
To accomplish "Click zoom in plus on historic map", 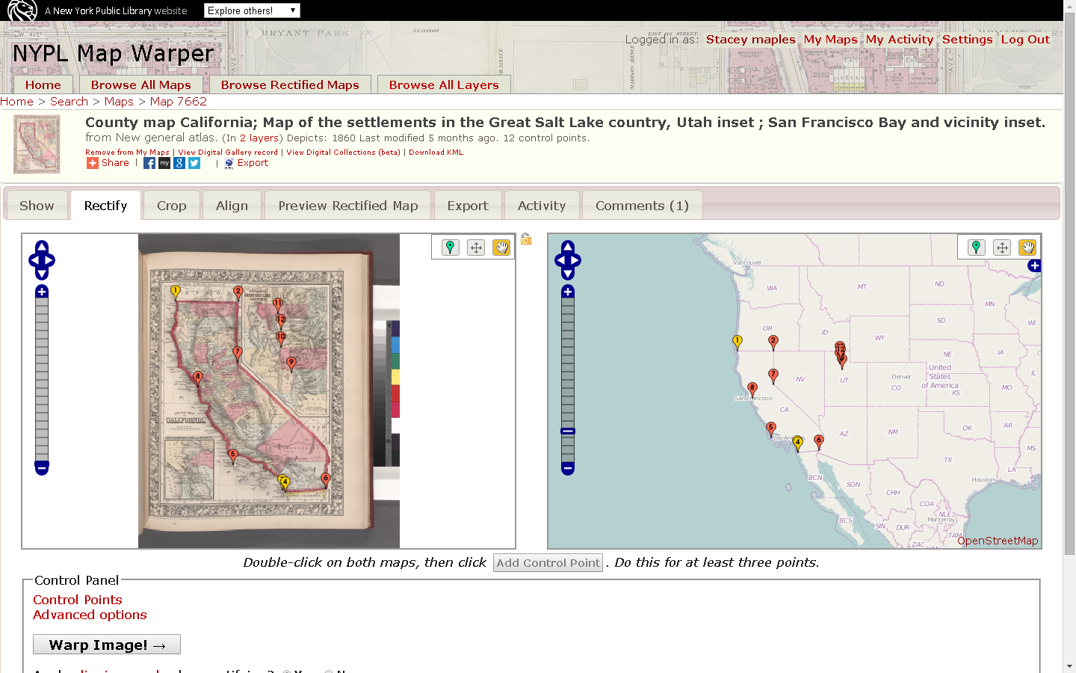I will point(42,292).
